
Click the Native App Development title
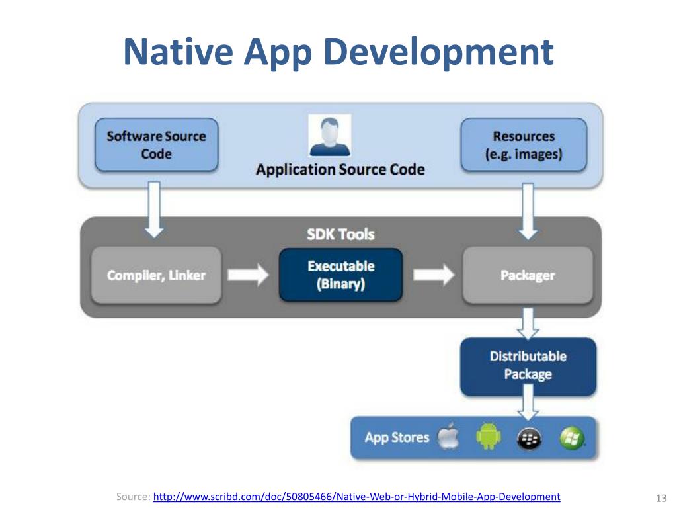pos(338,52)
